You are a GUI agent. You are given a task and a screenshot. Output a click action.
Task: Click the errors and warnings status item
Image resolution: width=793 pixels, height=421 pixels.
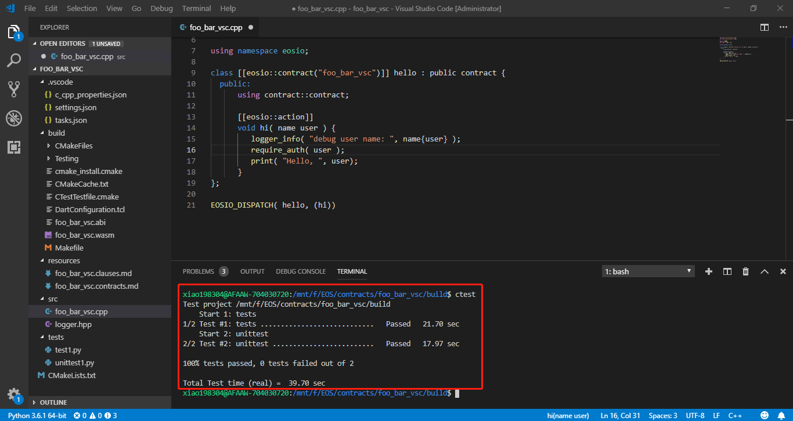(96, 416)
